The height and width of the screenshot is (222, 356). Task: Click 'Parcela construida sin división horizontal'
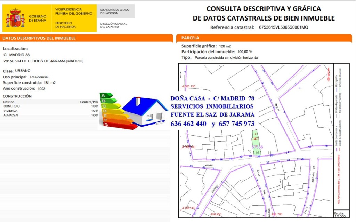(227, 58)
